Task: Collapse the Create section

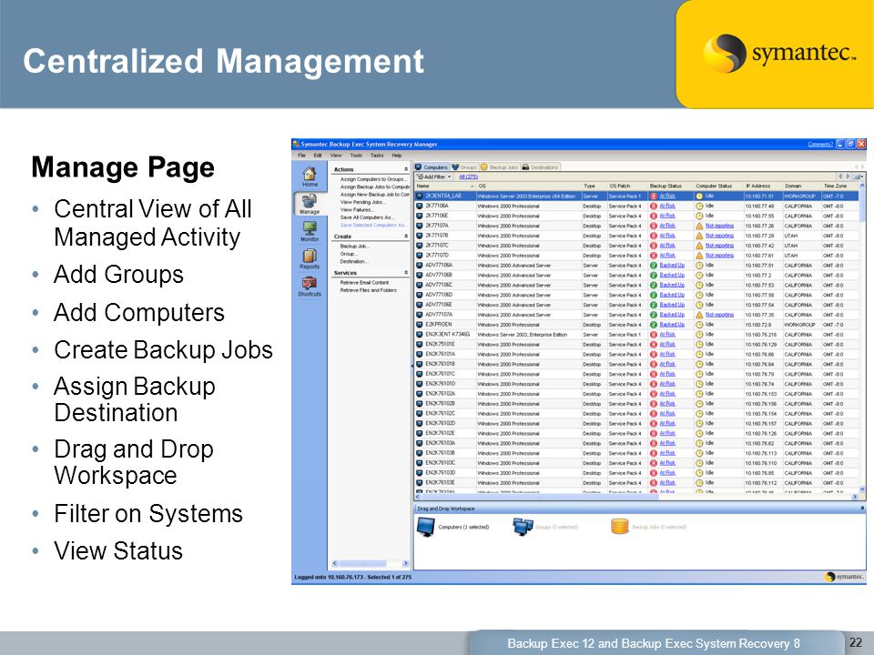Action: click(x=406, y=237)
